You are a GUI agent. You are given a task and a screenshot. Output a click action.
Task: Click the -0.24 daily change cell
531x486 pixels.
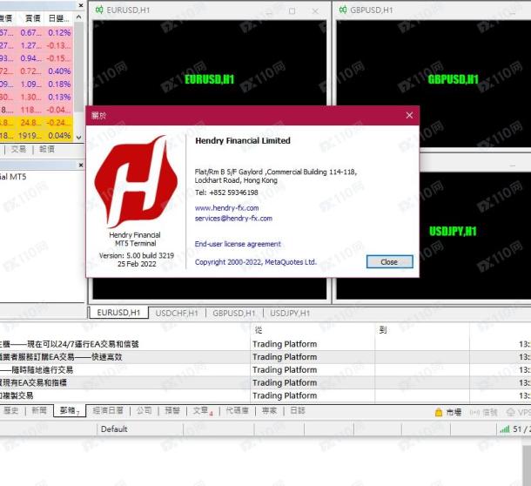click(x=59, y=123)
